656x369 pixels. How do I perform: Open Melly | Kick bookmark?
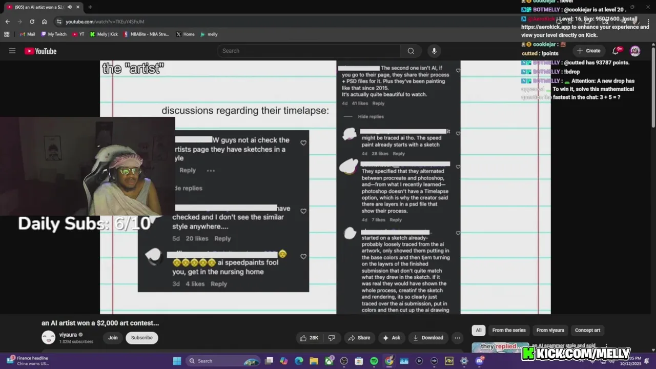click(104, 34)
